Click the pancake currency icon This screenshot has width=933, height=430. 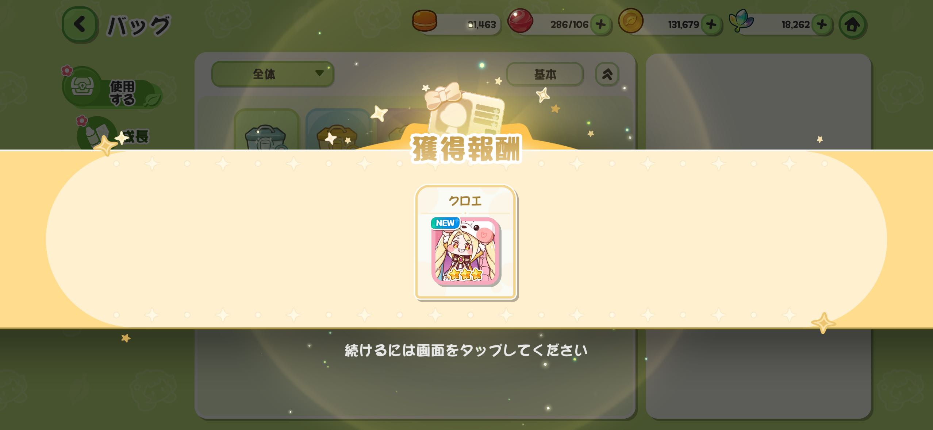pyautogui.click(x=425, y=20)
